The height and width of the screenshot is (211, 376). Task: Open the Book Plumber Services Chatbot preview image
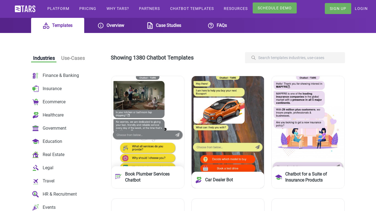click(148, 121)
